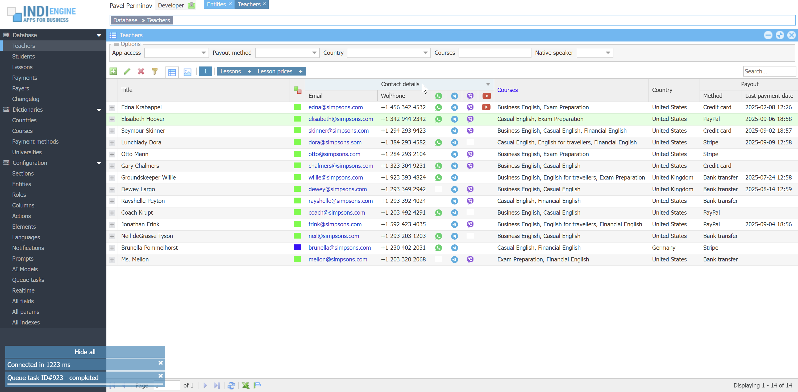This screenshot has width=798, height=392.
Task: Click the refresh icon in paging bar
Action: tap(231, 385)
